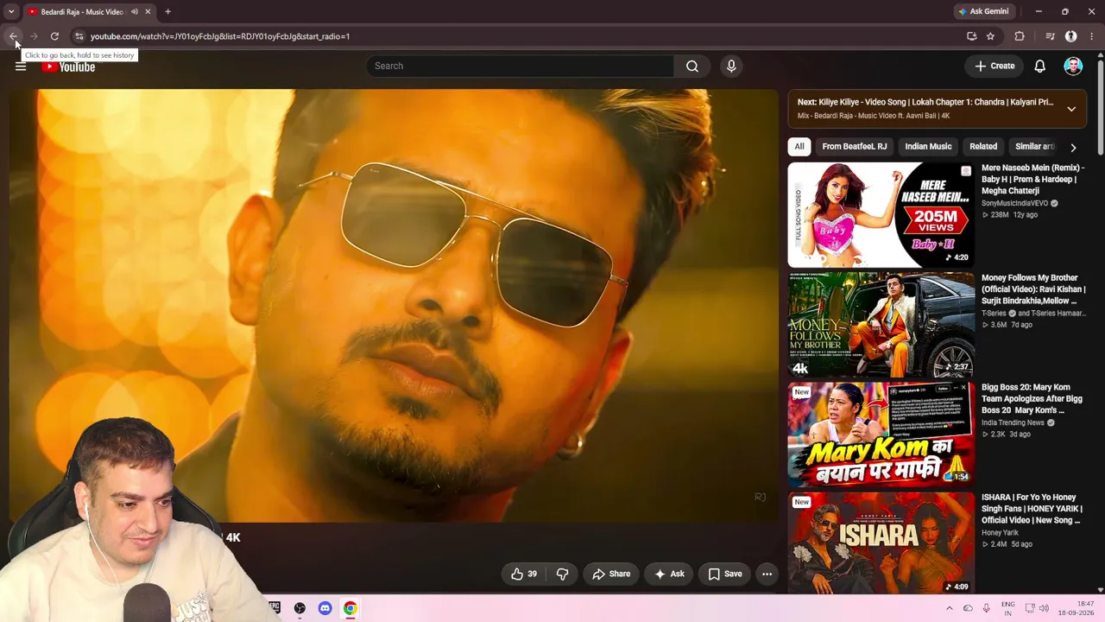Like the video with thumbs up
Image resolution: width=1105 pixels, height=622 pixels.
pos(524,574)
